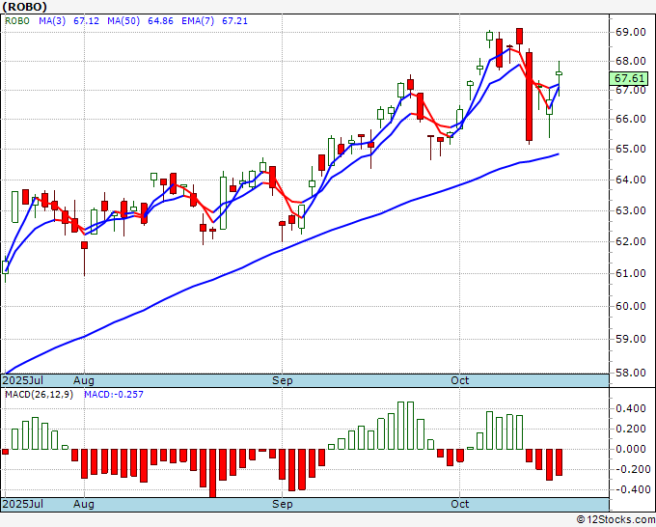Click Oct on MACD date axis
The height and width of the screenshot is (527, 656).
click(460, 504)
